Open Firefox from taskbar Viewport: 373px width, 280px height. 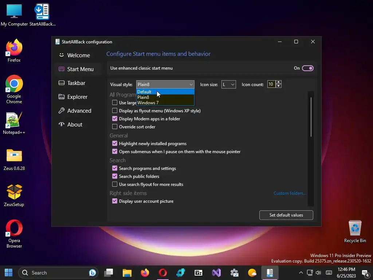click(145, 273)
